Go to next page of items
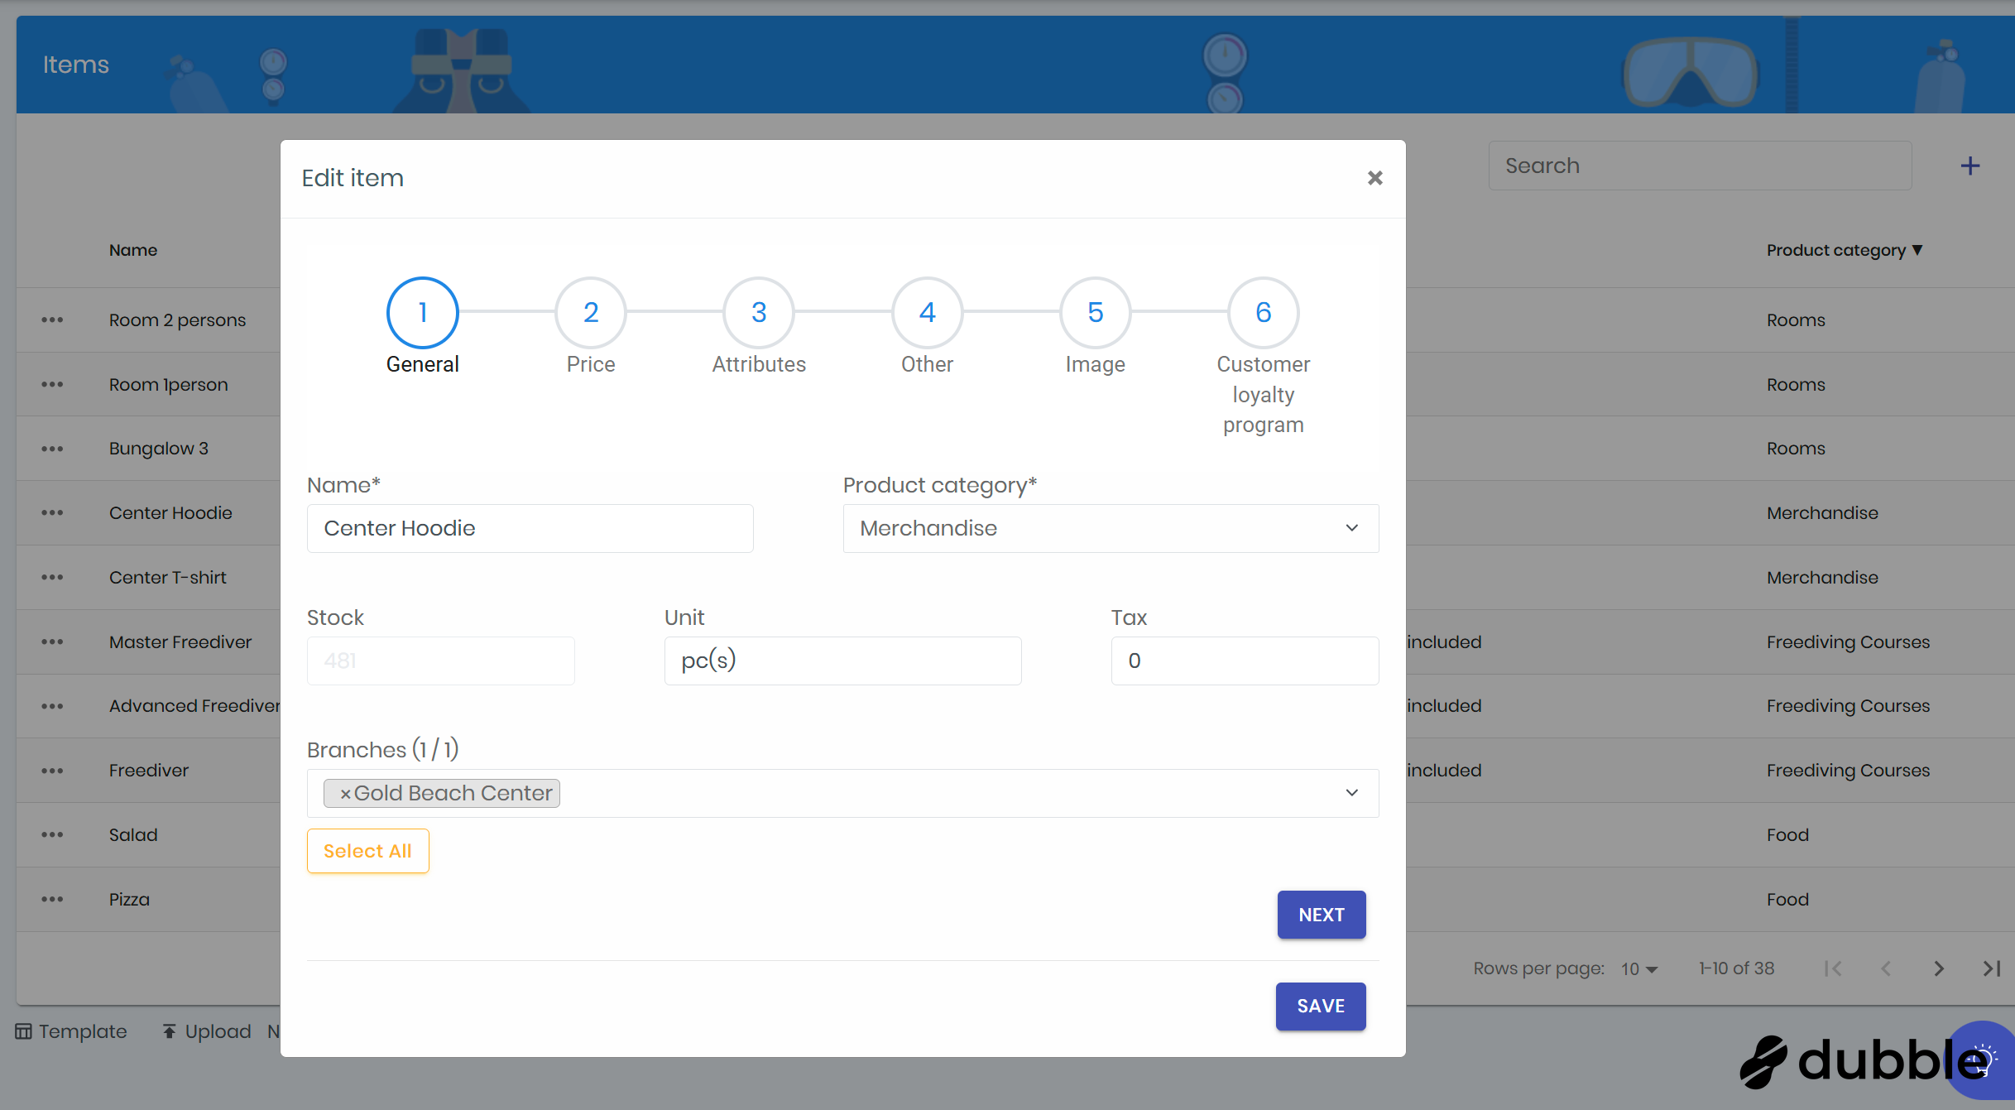This screenshot has height=1110, width=2015. [x=1939, y=968]
